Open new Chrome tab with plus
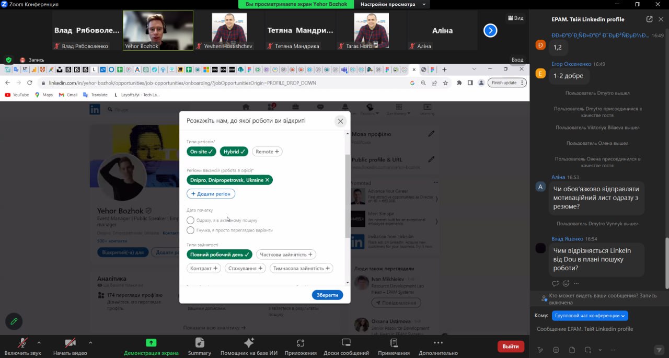Viewport: 669px width, 358px height. click(x=444, y=69)
